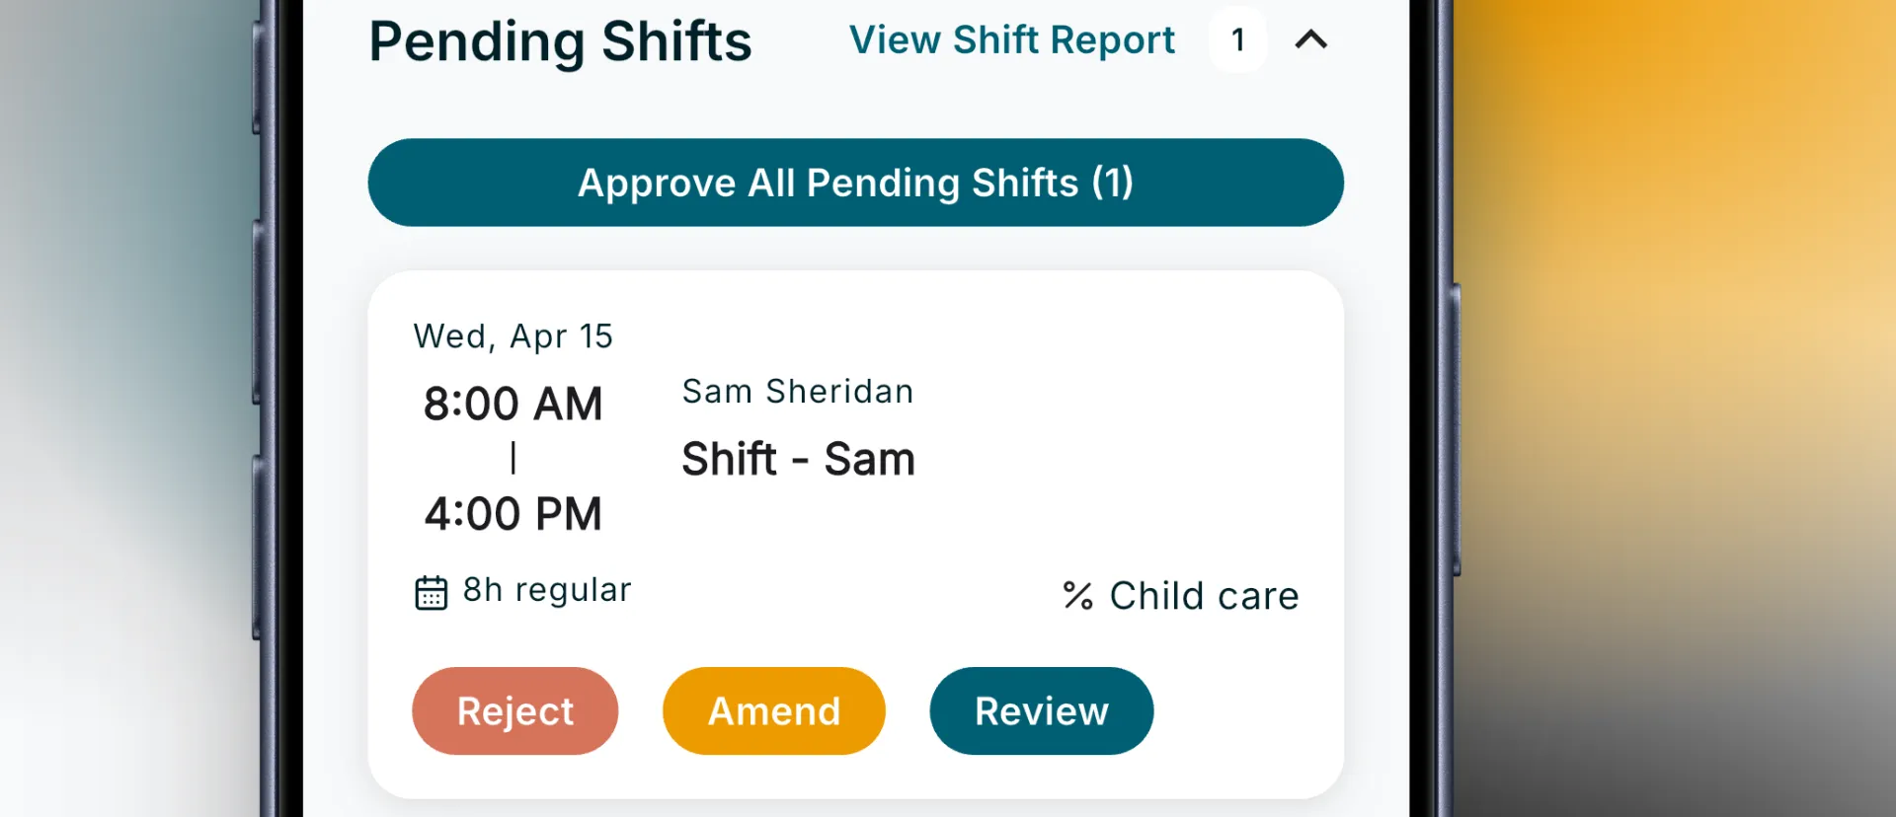Viewport: 1896px width, 817px height.
Task: Open View Shift Report
Action: [1011, 40]
